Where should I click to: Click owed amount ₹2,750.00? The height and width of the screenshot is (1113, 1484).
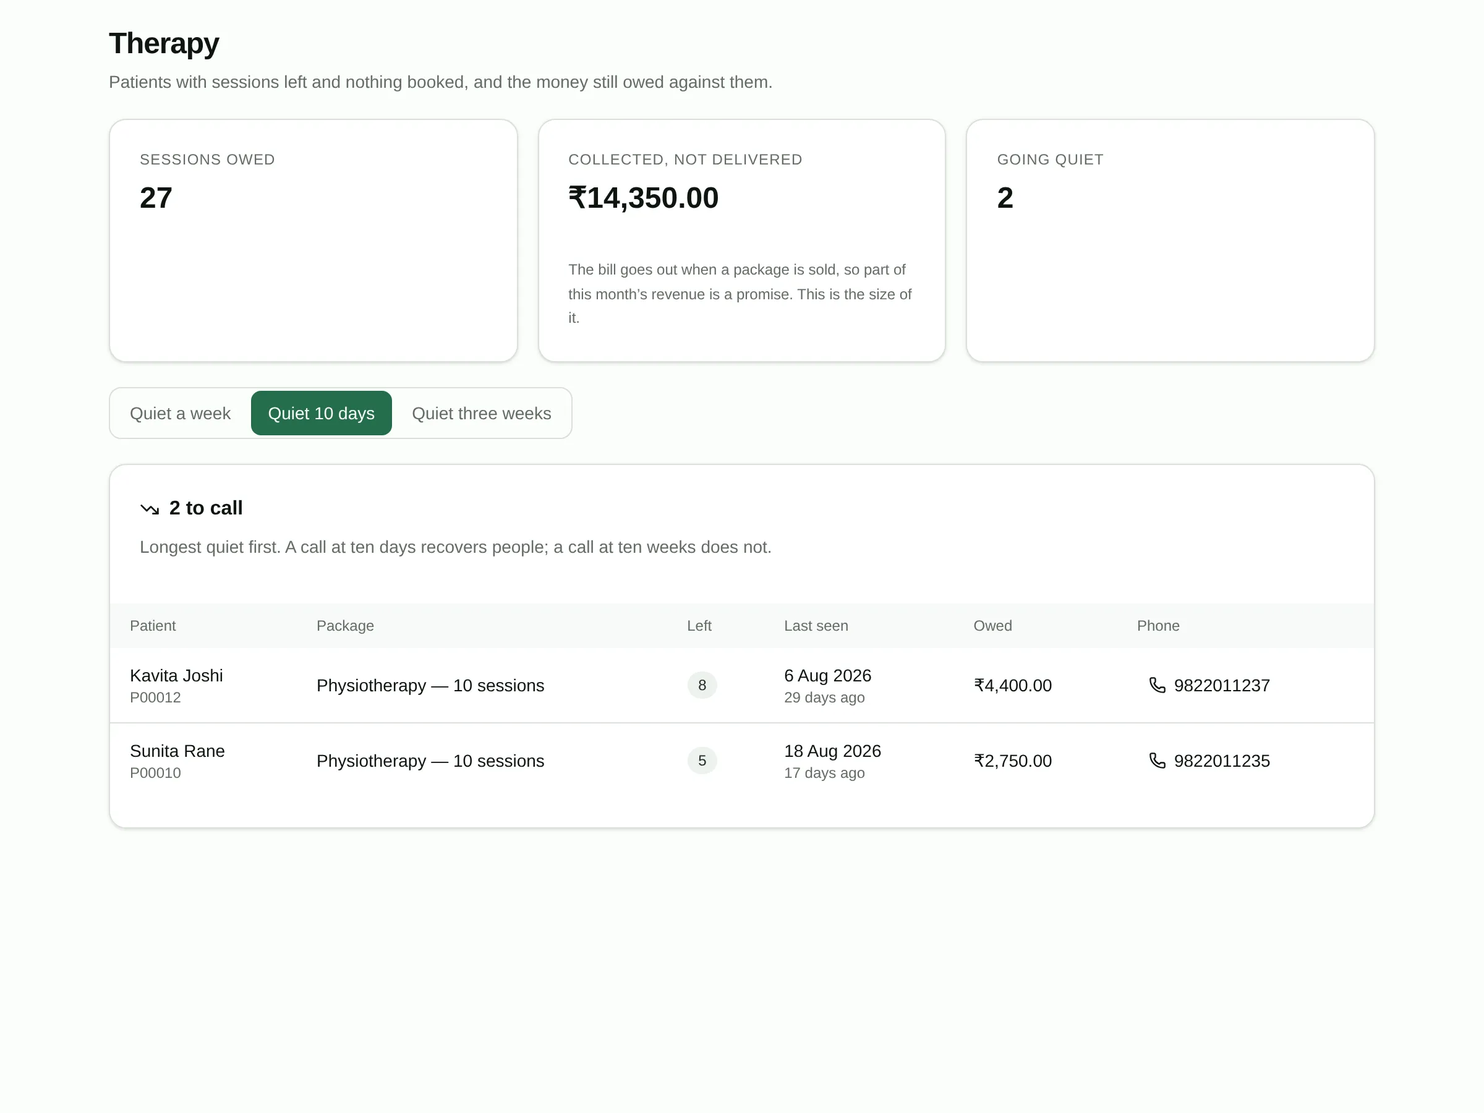pos(1012,761)
